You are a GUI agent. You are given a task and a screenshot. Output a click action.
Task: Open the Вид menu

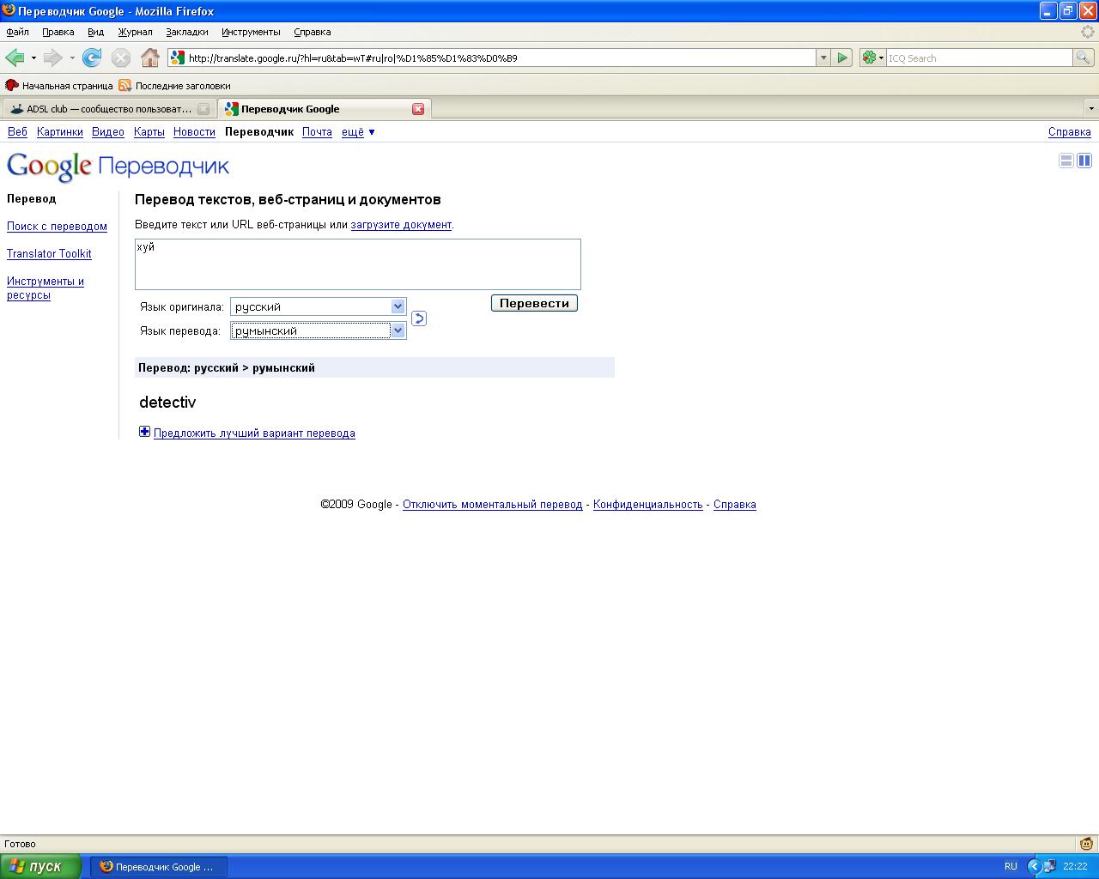[x=95, y=32]
